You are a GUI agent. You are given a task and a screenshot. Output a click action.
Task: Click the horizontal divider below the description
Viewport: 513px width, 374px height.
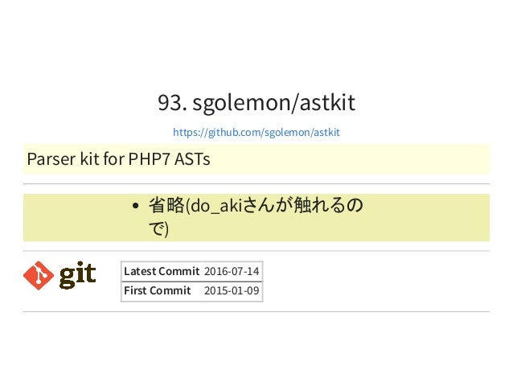coord(256,184)
